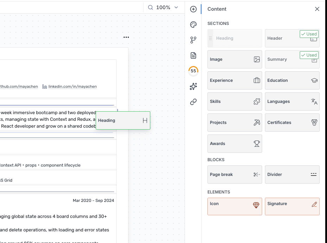Viewport: 327px width, 243px height.
Task: Add a Certificates section
Action: tap(292, 123)
